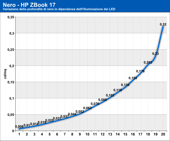Click y-axis tick label "0,15"
The width and height of the screenshot is (170, 141).
pyautogui.click(x=11, y=82)
